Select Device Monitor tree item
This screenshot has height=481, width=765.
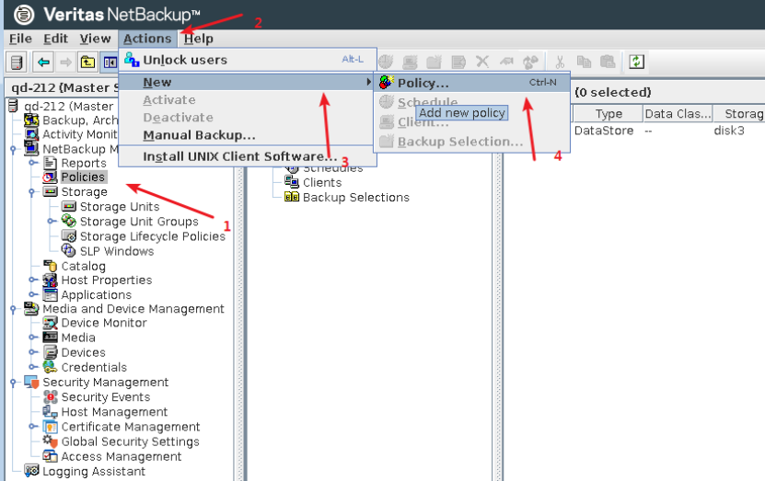pyautogui.click(x=104, y=323)
